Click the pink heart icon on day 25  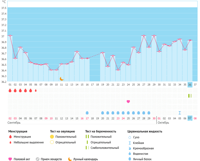[x=128, y=101]
